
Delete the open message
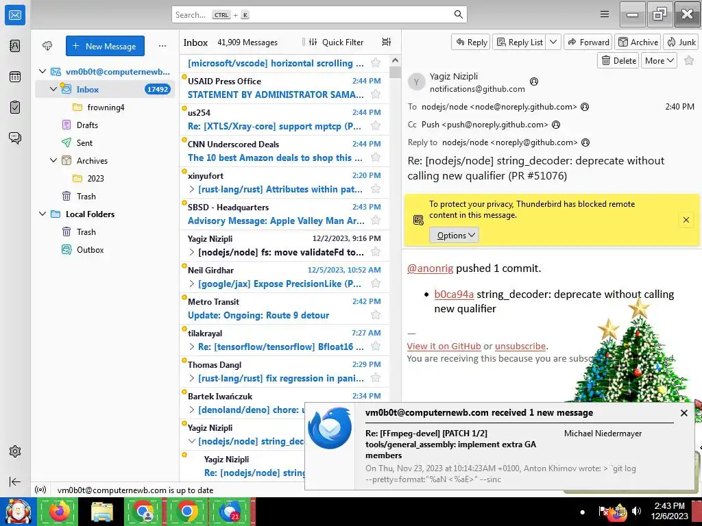(619, 60)
